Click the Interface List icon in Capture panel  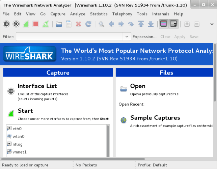pos(11,91)
